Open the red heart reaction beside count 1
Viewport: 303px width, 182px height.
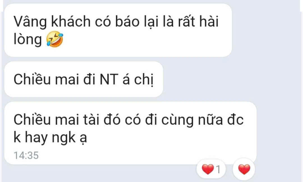[x=208, y=169]
